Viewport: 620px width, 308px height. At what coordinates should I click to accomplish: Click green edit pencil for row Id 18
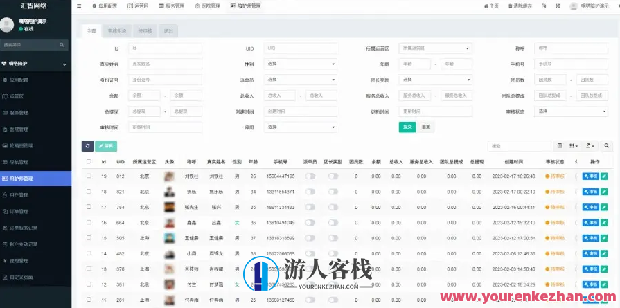(604, 192)
